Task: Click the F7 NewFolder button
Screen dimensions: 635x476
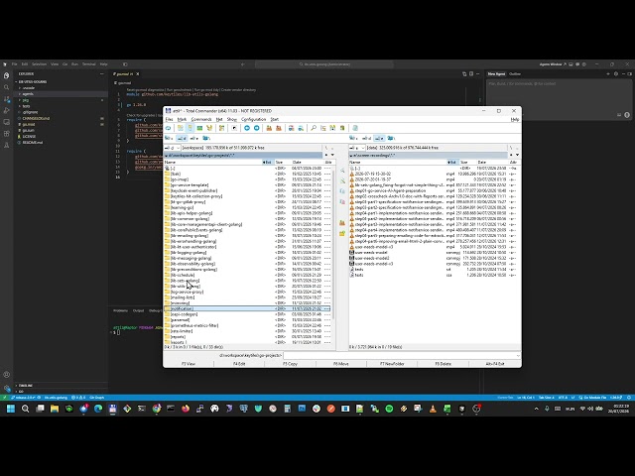Action: [392, 364]
